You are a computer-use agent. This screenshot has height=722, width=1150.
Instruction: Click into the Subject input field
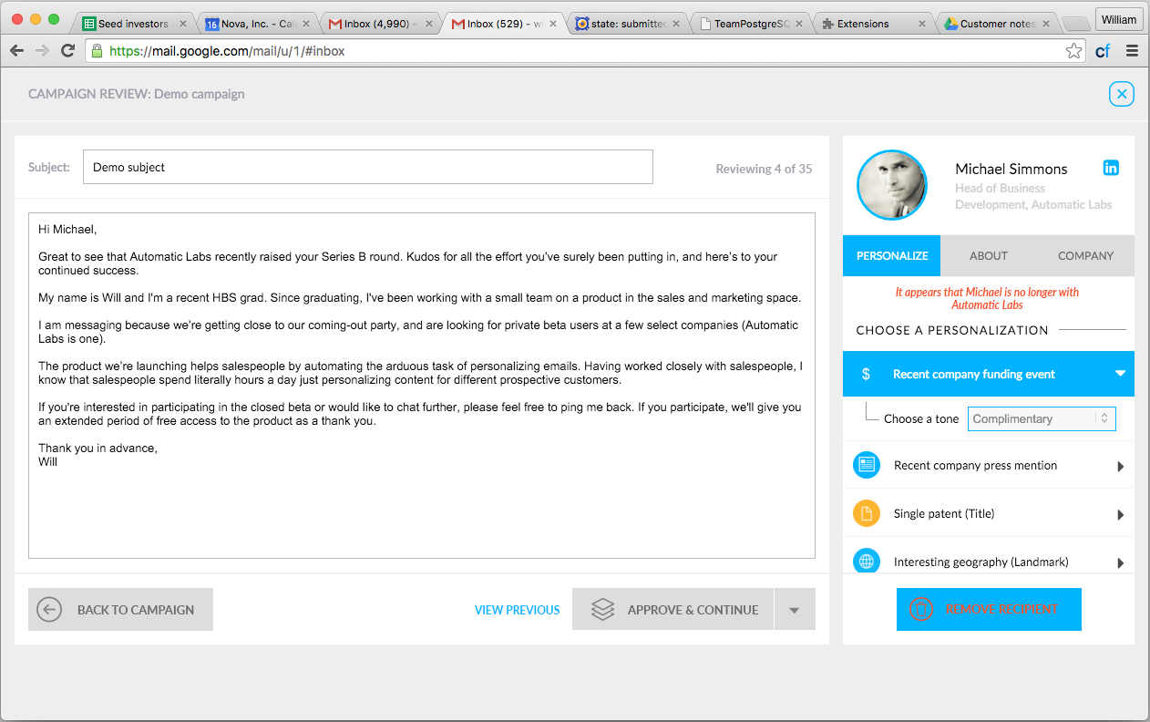pos(368,167)
